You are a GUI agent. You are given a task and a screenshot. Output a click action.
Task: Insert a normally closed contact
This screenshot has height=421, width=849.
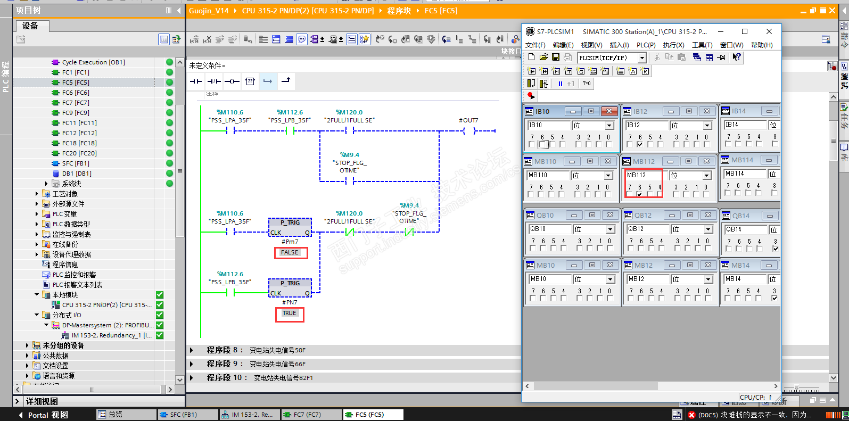click(x=214, y=81)
